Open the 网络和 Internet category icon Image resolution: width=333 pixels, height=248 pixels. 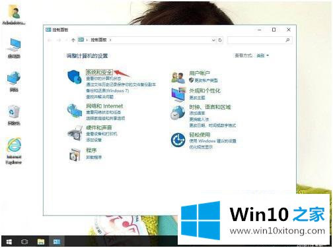[x=75, y=111]
